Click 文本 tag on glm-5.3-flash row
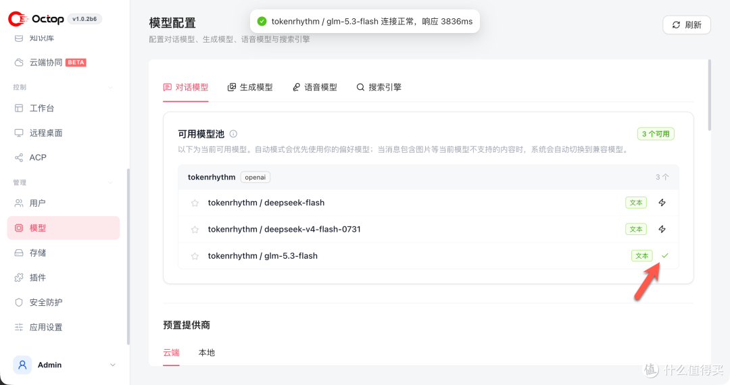 coord(642,256)
